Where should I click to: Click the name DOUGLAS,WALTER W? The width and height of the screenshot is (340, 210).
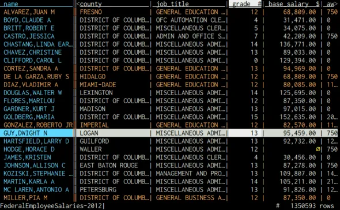[32, 93]
